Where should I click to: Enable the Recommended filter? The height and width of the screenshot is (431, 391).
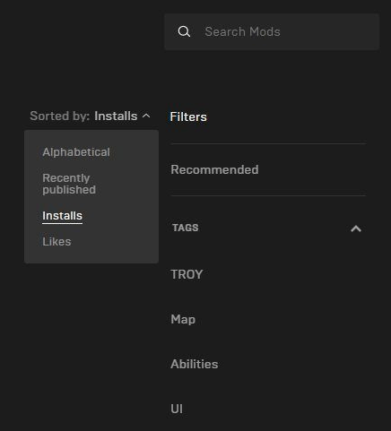pyautogui.click(x=214, y=169)
